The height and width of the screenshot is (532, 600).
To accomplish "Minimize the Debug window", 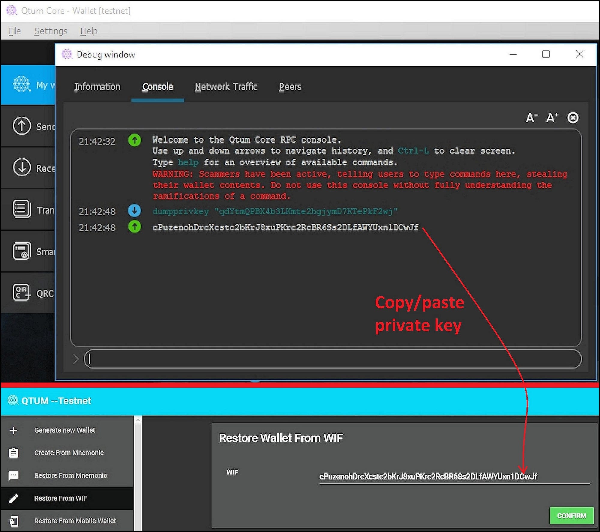I will [x=513, y=54].
